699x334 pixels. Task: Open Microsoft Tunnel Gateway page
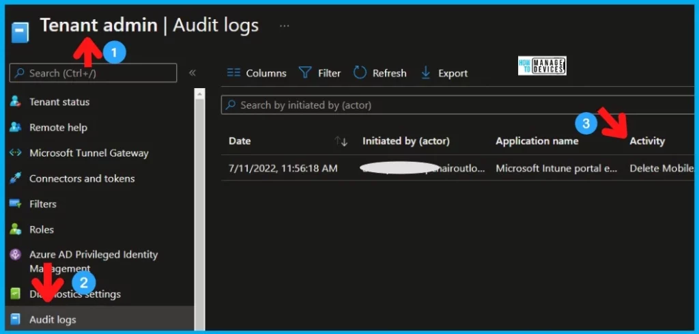[x=89, y=153]
